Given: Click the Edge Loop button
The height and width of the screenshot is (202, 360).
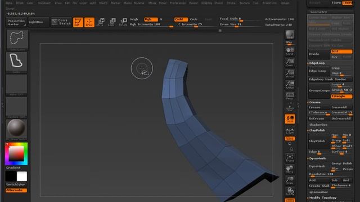Looking at the screenshot, I should [319, 71].
